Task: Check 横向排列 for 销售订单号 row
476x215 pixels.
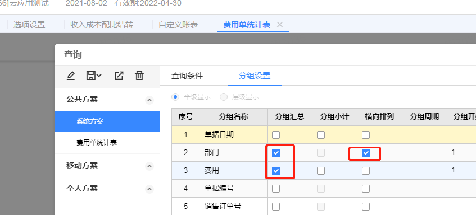Action: click(x=366, y=207)
